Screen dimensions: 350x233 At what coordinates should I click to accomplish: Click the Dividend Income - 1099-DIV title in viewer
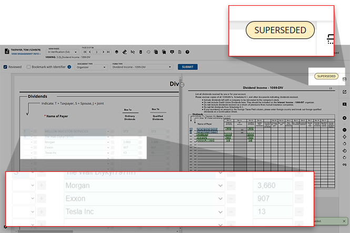263,88
